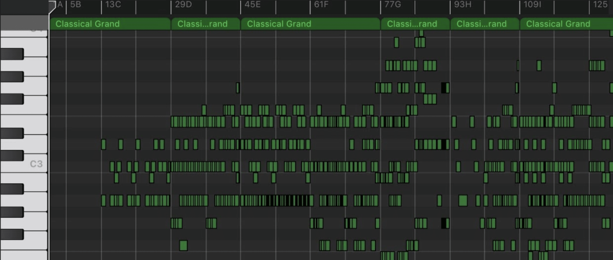613x260 pixels.
Task: Select Classical Grand region header starting at bar 45
Action: click(x=310, y=24)
